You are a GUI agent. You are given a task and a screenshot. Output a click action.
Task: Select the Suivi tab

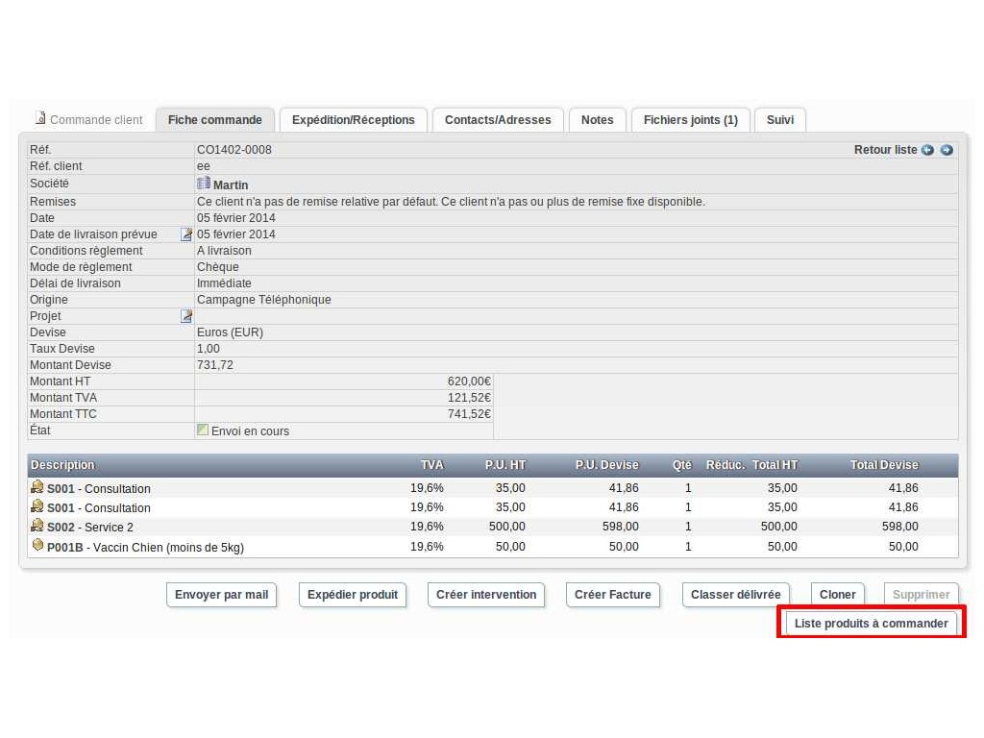tap(779, 120)
